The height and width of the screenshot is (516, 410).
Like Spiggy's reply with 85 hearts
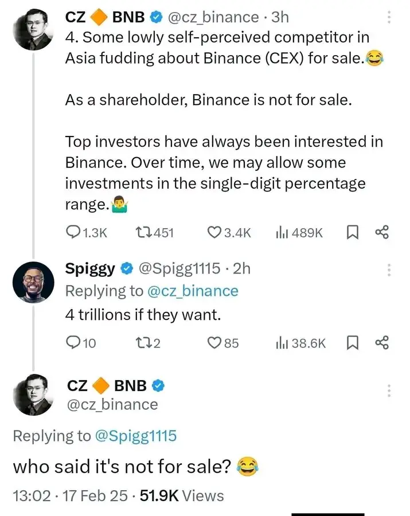(214, 343)
